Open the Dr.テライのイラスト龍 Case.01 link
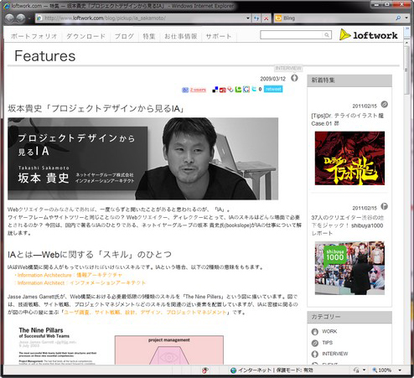The image size is (414, 378). pos(347,119)
